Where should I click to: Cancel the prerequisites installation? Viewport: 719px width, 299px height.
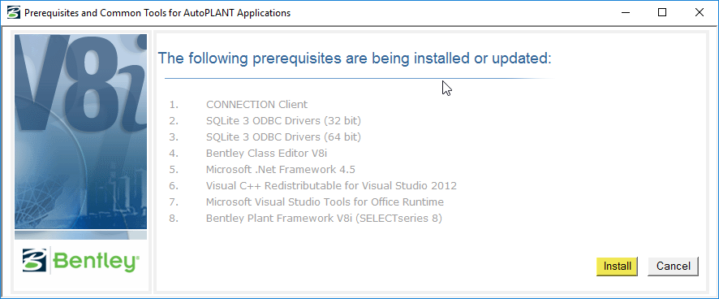673,266
